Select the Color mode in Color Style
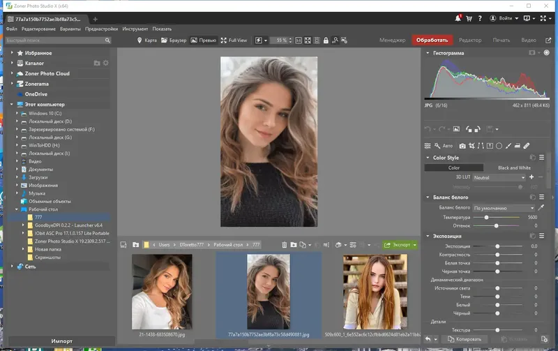 pos(453,167)
